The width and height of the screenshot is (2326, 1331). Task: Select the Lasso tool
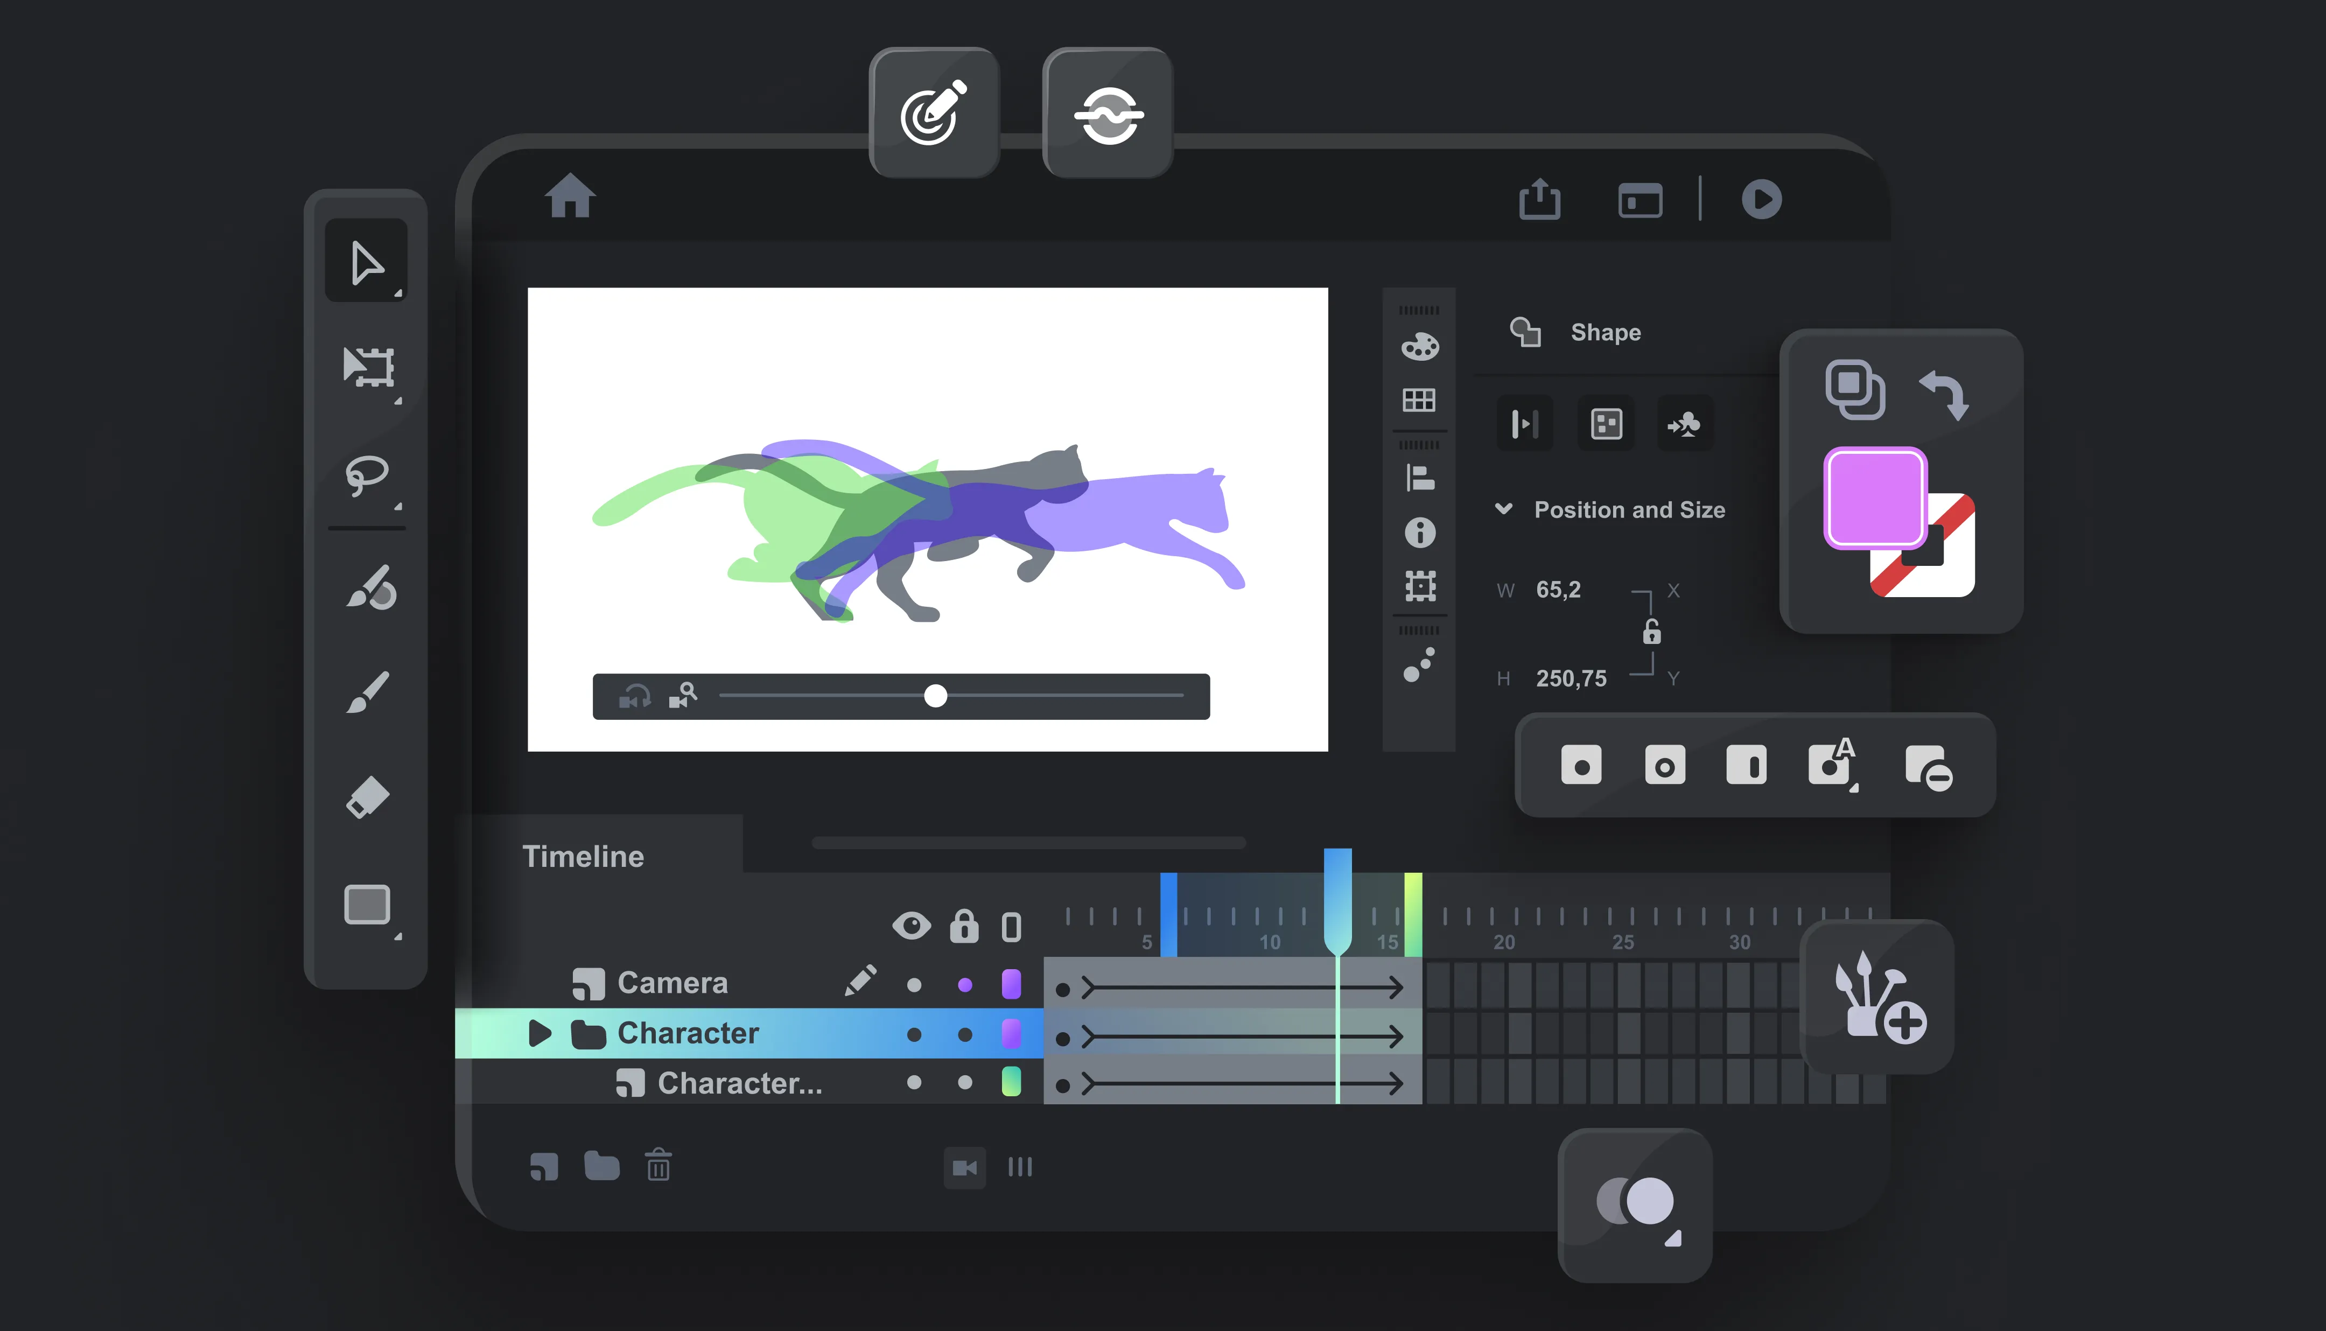coord(367,474)
